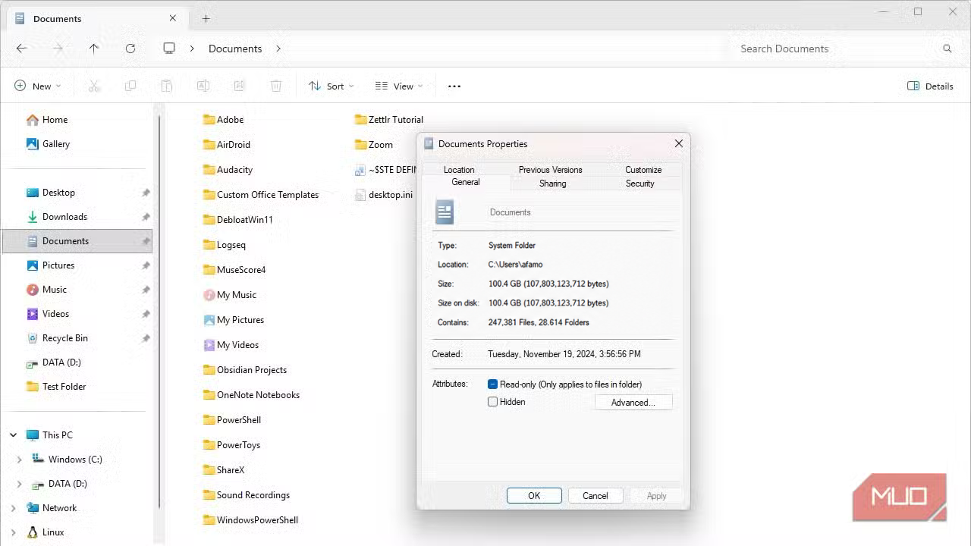The height and width of the screenshot is (546, 971).
Task: Select the Obsidian Projects folder
Action: (x=245, y=370)
